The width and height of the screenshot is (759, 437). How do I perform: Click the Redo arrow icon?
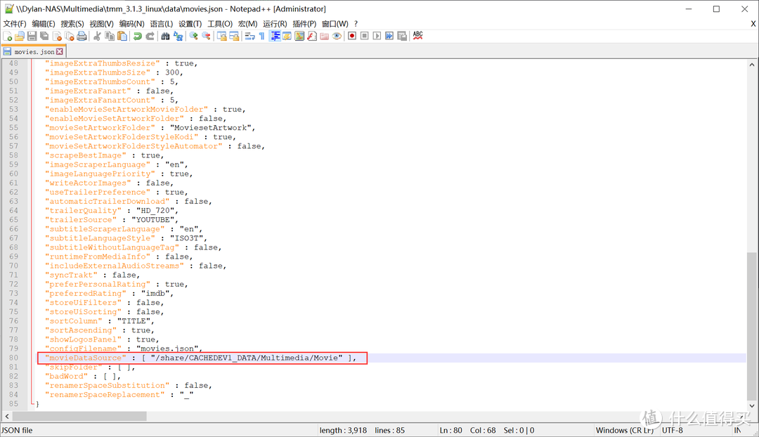coord(150,37)
